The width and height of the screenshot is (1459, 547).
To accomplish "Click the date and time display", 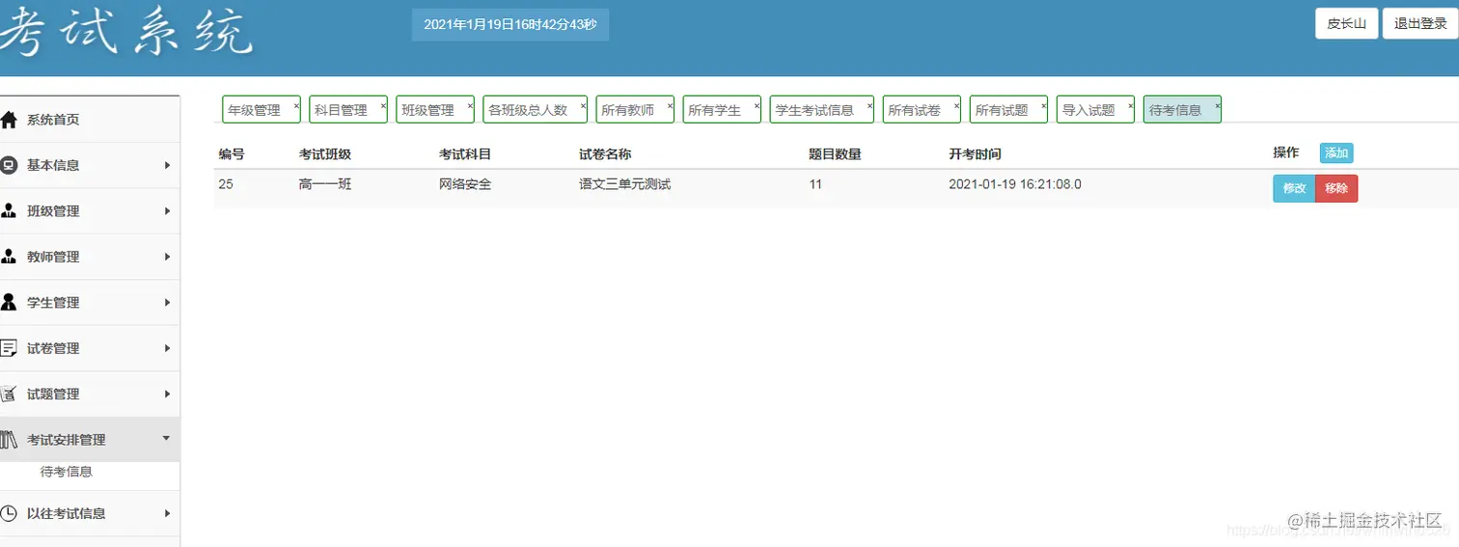I will point(510,24).
